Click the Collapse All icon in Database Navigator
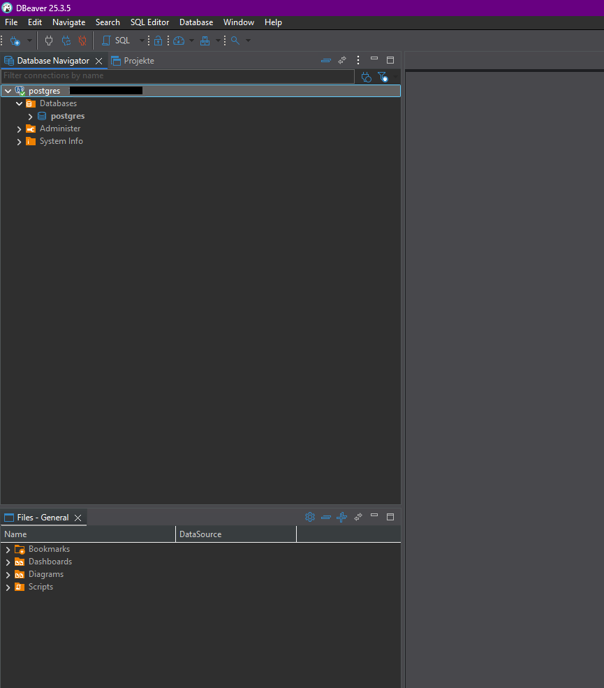Viewport: 604px width, 688px height. point(326,61)
